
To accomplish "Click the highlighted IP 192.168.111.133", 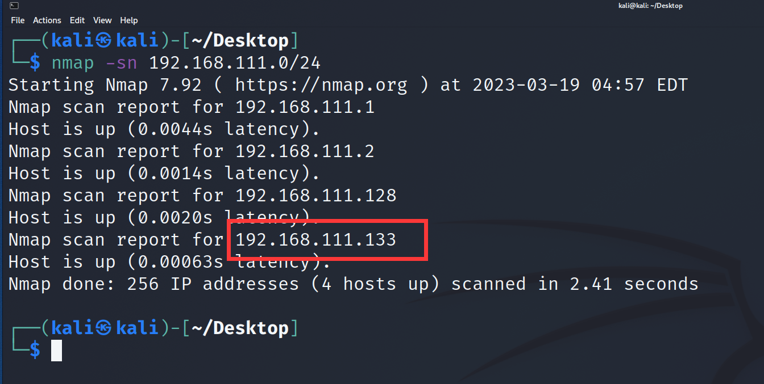I will 315,240.
